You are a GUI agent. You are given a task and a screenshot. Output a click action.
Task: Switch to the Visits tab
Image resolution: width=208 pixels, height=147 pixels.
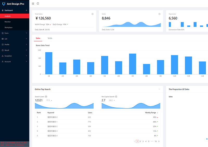click(50, 38)
